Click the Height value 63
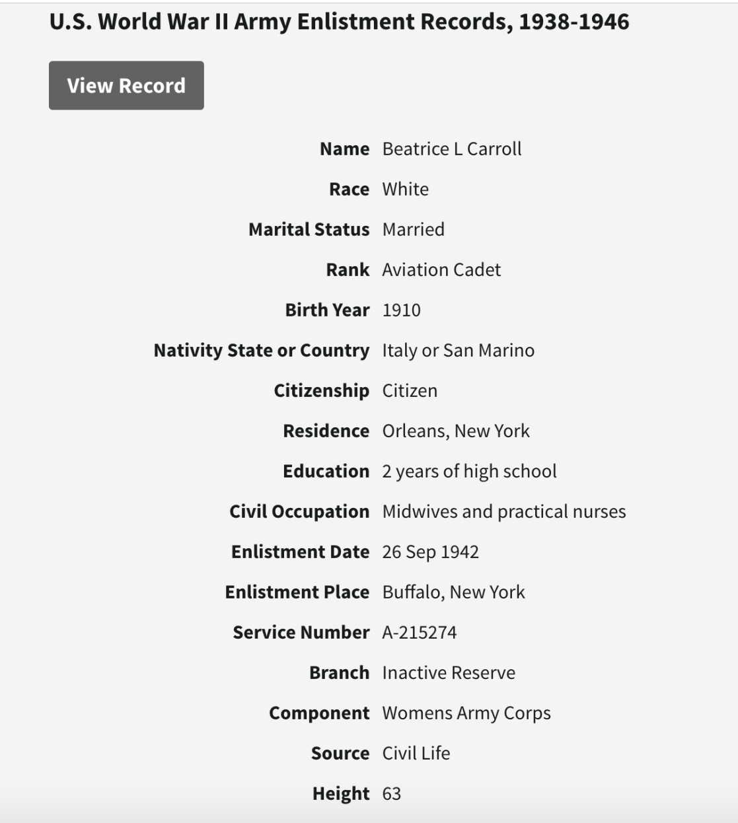 [392, 794]
